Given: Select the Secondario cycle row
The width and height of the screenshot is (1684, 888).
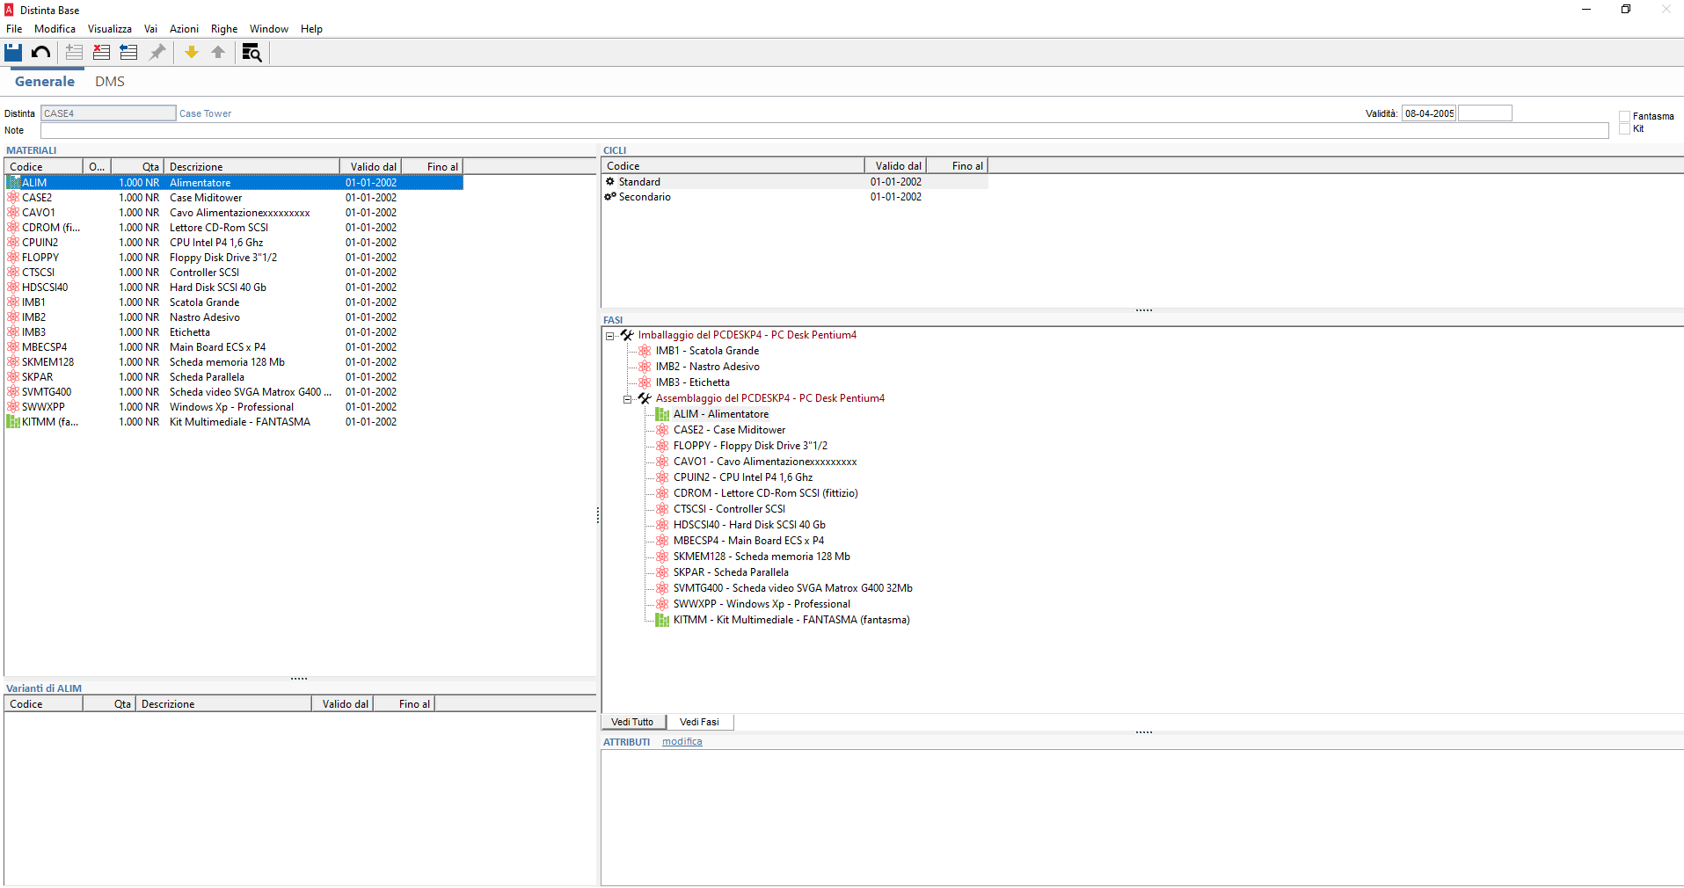Looking at the screenshot, I should coord(795,197).
